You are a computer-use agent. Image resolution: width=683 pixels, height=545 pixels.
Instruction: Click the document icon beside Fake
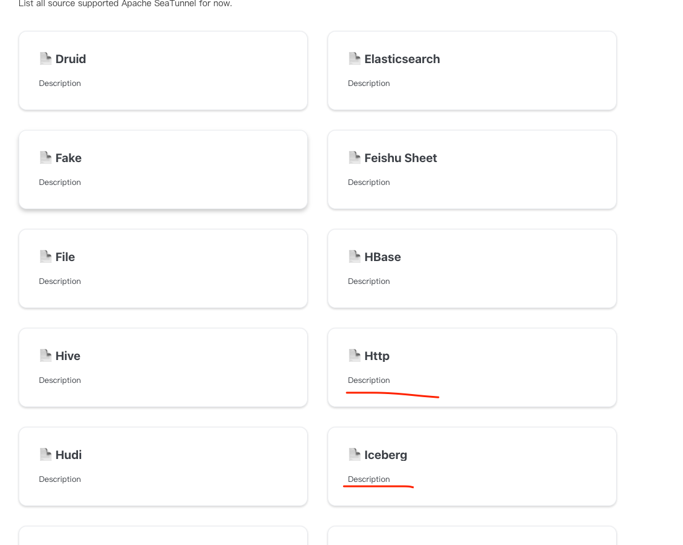pyautogui.click(x=45, y=157)
